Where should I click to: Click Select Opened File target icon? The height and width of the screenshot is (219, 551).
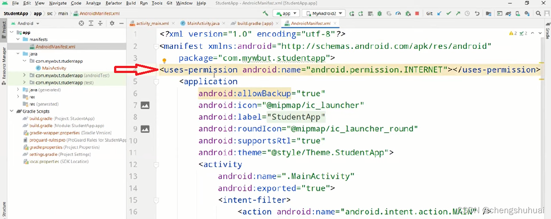pyautogui.click(x=81, y=23)
